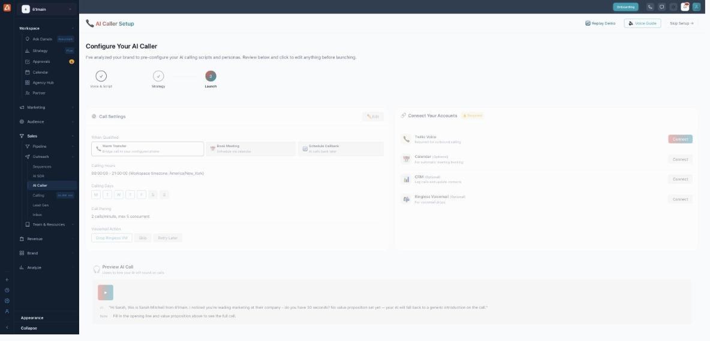Click the headphones icon beside Preview AI Call
Viewport: 710px width, 341px height.
(x=97, y=269)
